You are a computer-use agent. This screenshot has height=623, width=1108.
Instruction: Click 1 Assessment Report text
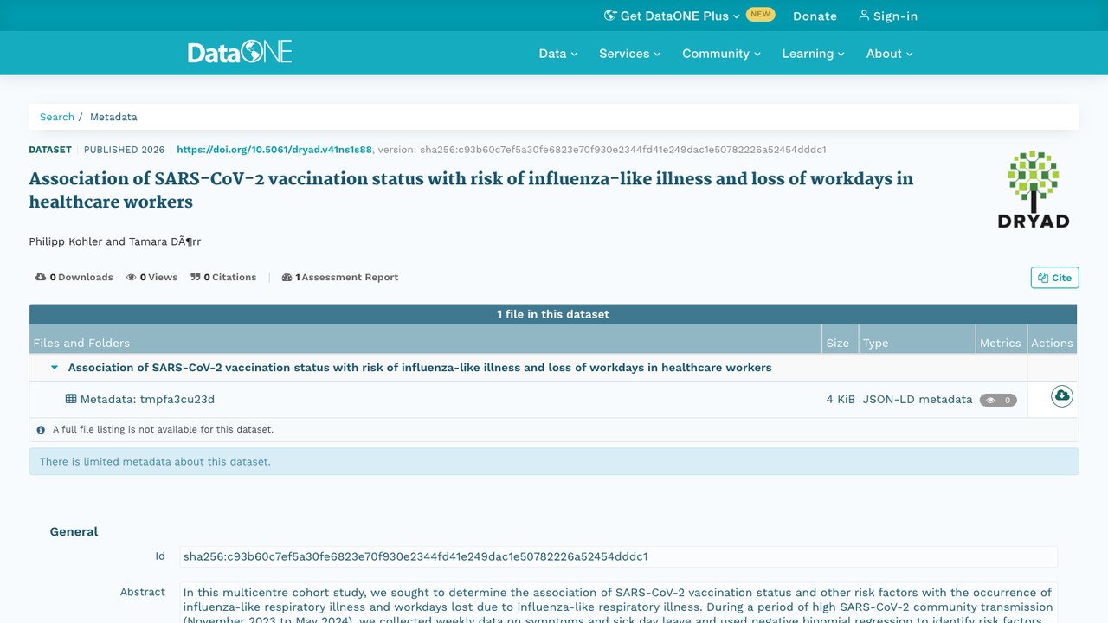tap(347, 278)
